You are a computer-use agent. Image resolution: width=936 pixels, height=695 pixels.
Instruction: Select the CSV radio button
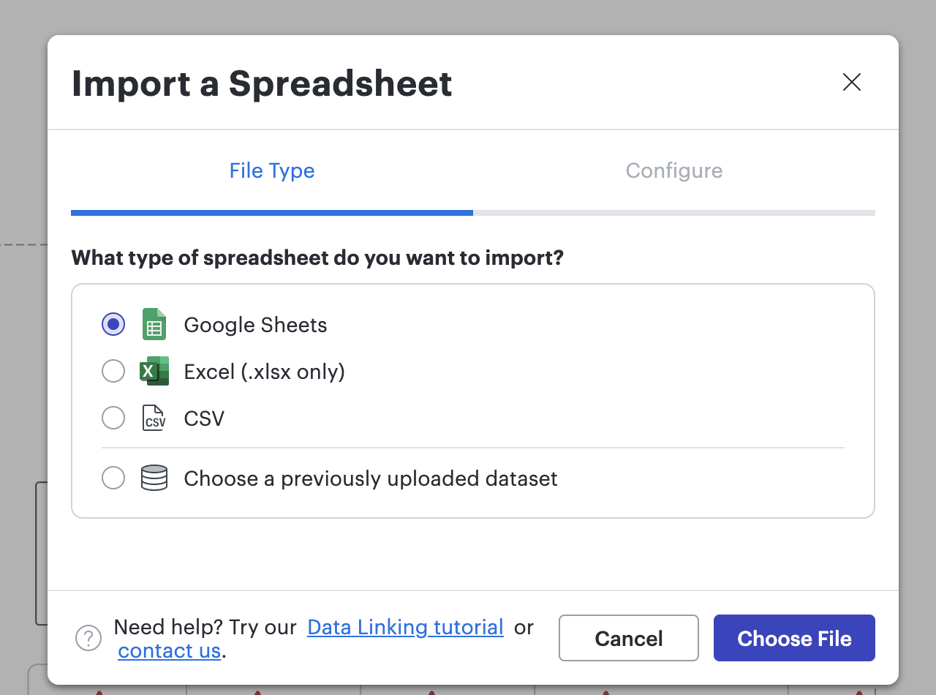(113, 418)
